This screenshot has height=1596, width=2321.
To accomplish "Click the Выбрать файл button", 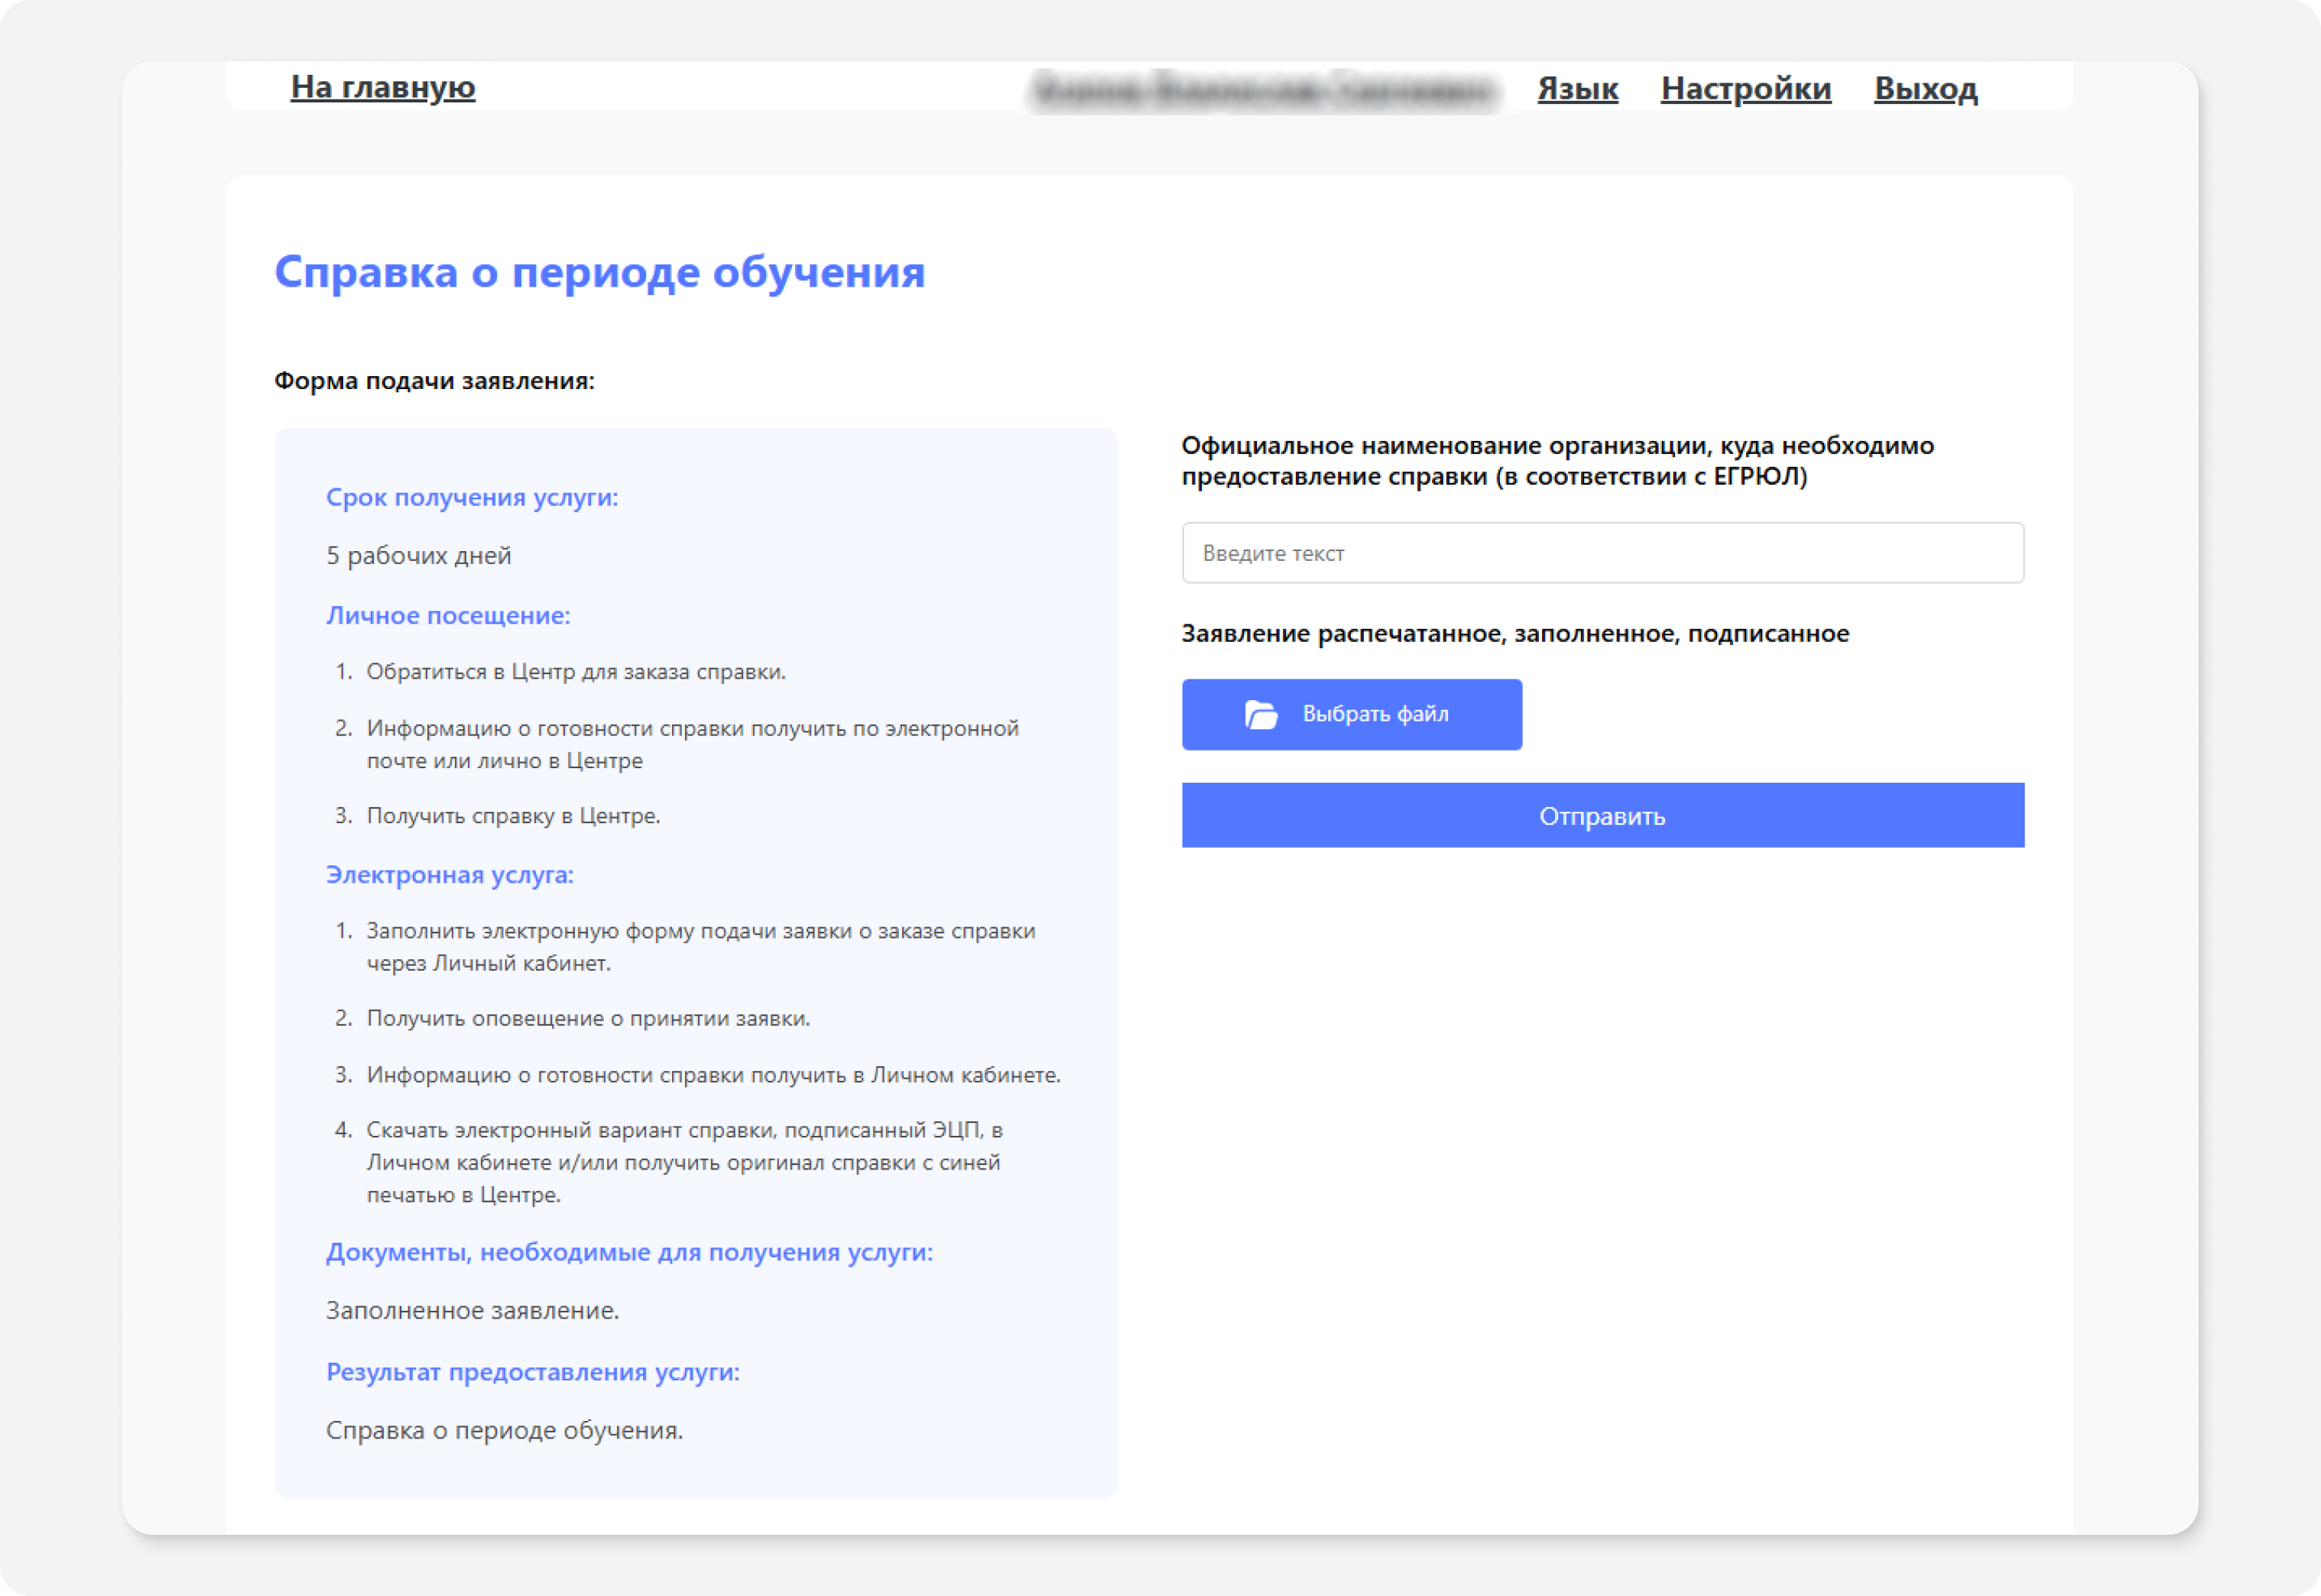I will (1351, 714).
